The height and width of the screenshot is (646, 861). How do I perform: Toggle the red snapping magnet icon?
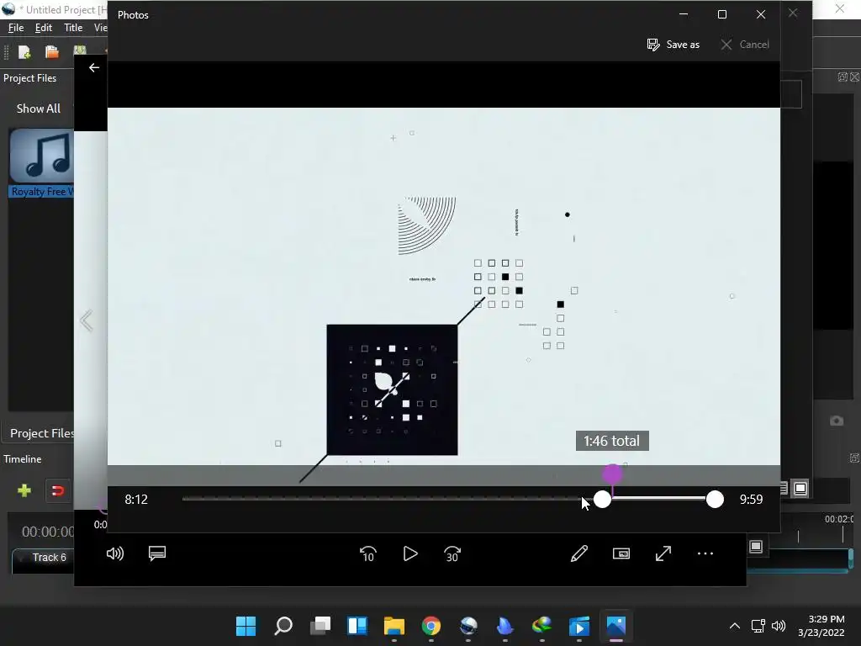pyautogui.click(x=57, y=490)
